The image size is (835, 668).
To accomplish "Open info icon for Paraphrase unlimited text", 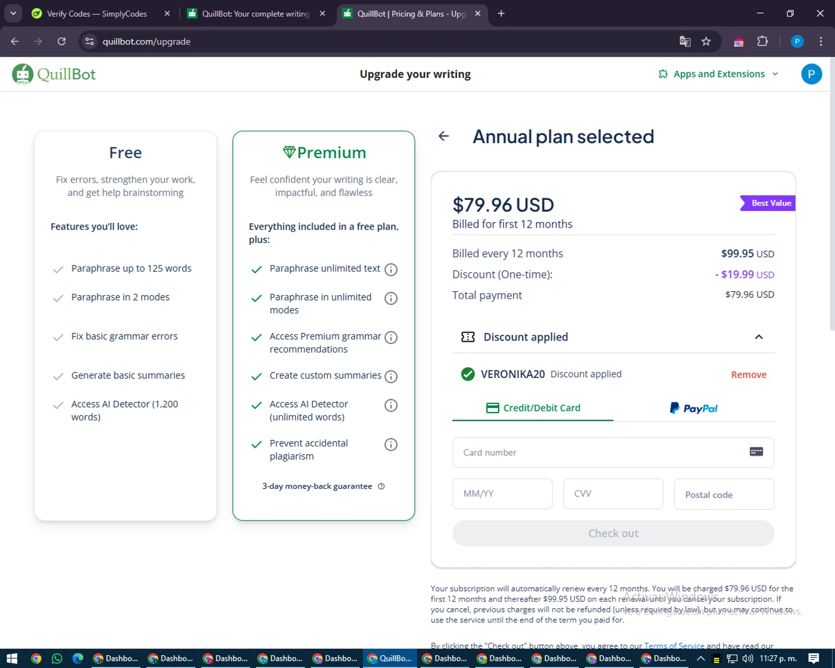I will coord(391,269).
